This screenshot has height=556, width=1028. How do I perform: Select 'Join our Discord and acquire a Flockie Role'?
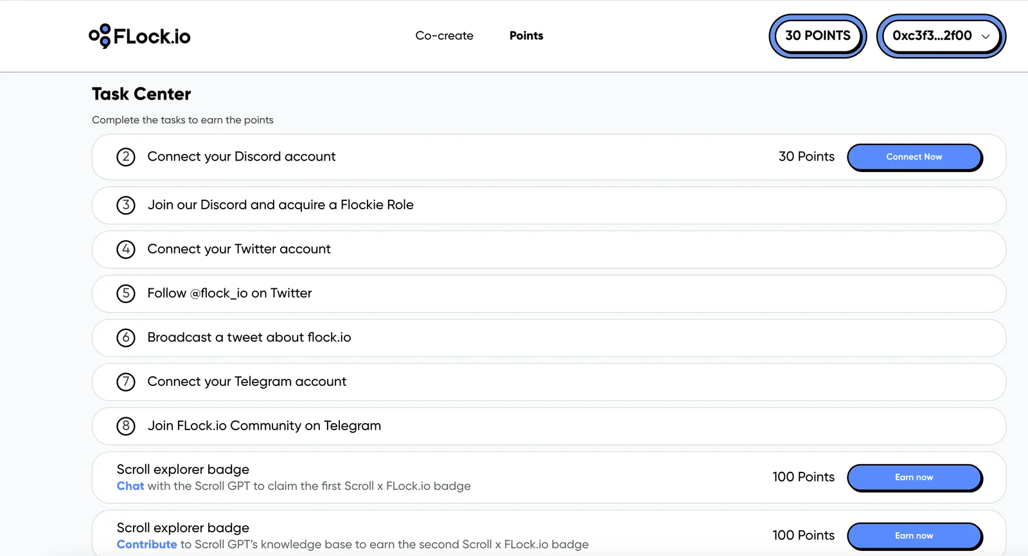281,205
